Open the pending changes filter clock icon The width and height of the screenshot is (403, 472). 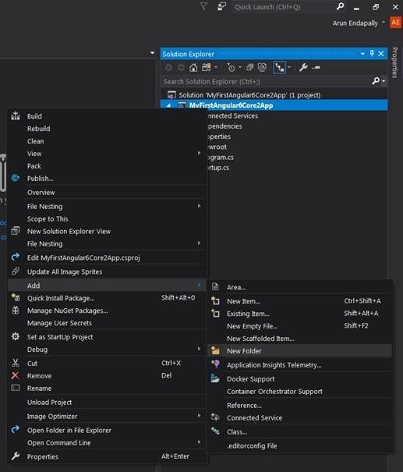click(232, 67)
